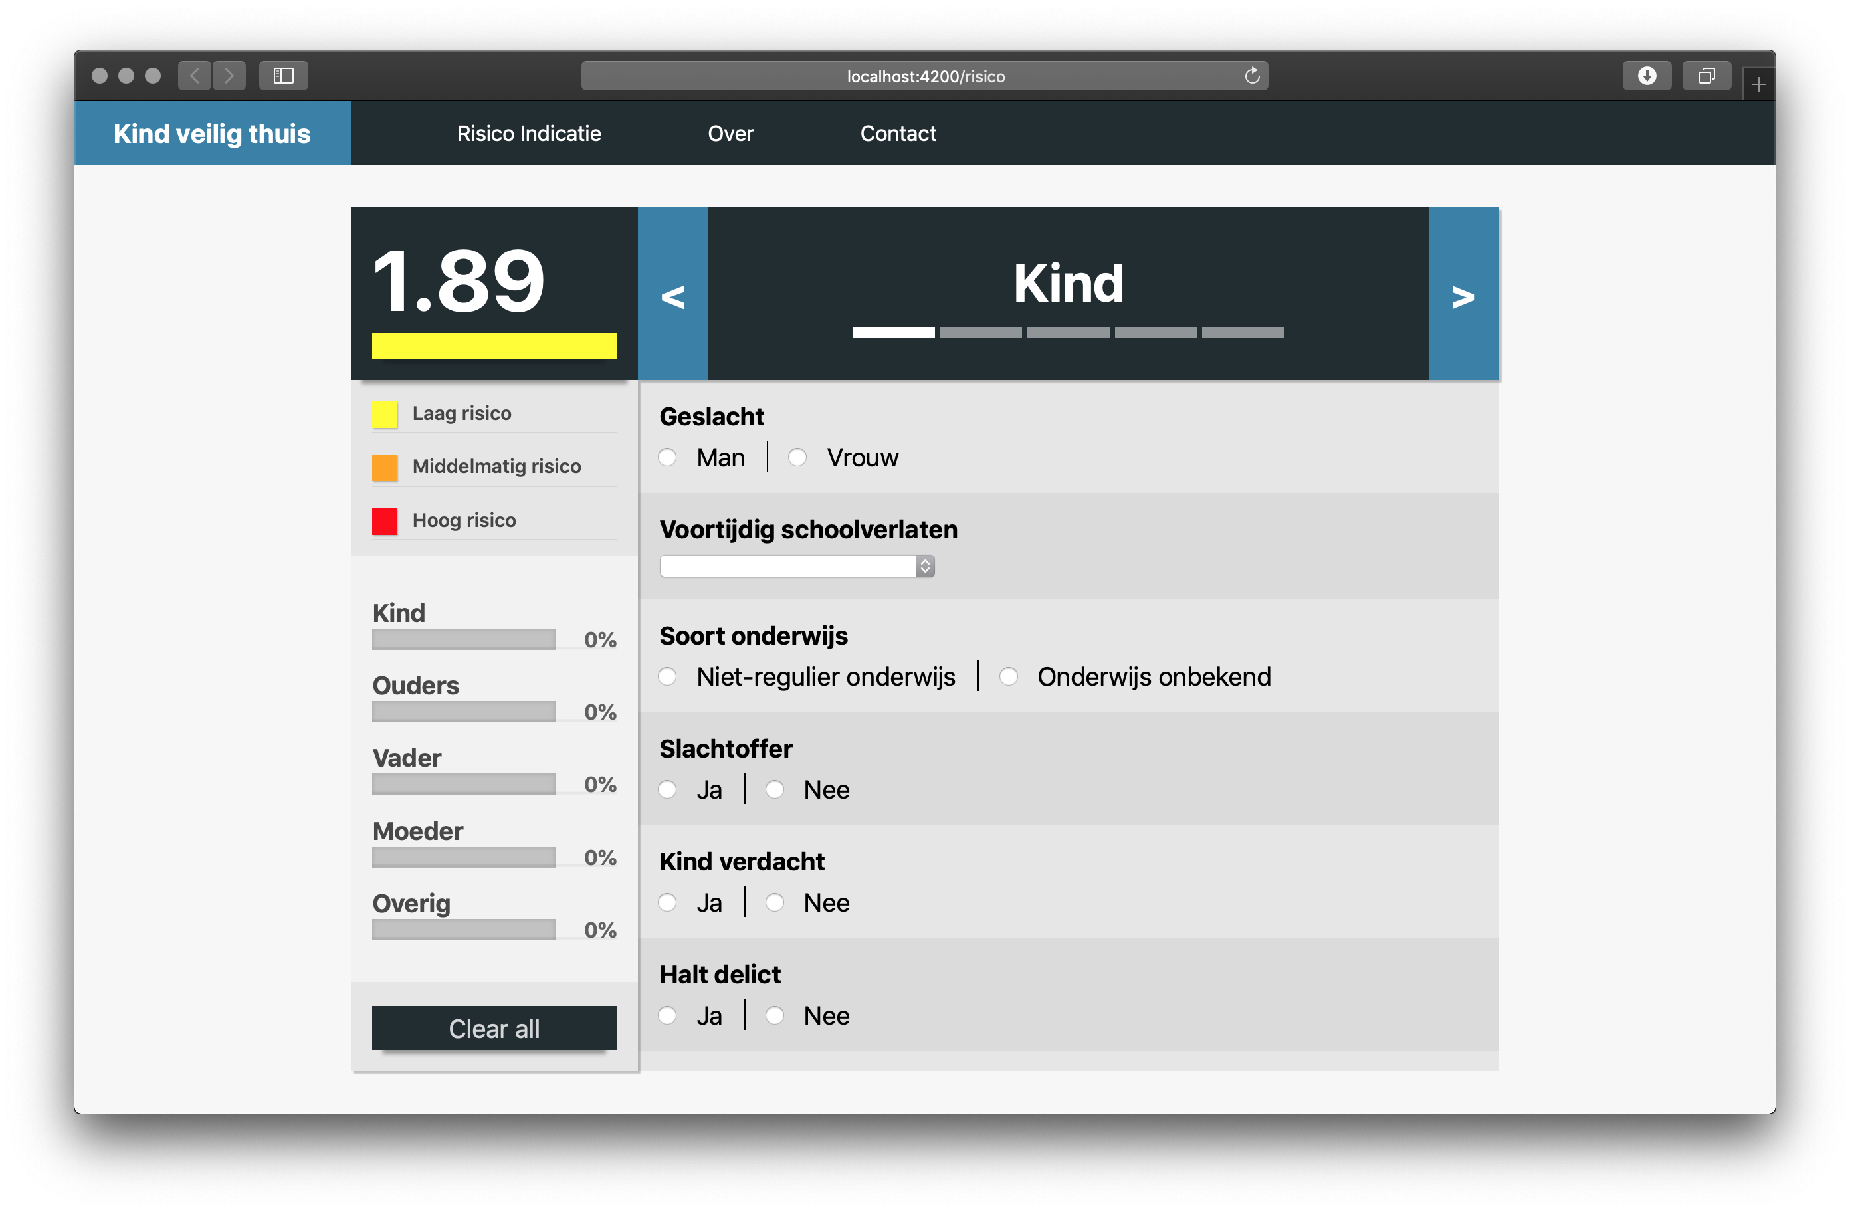Navigate to the Contact page
Image resolution: width=1850 pixels, height=1212 pixels.
tap(898, 133)
